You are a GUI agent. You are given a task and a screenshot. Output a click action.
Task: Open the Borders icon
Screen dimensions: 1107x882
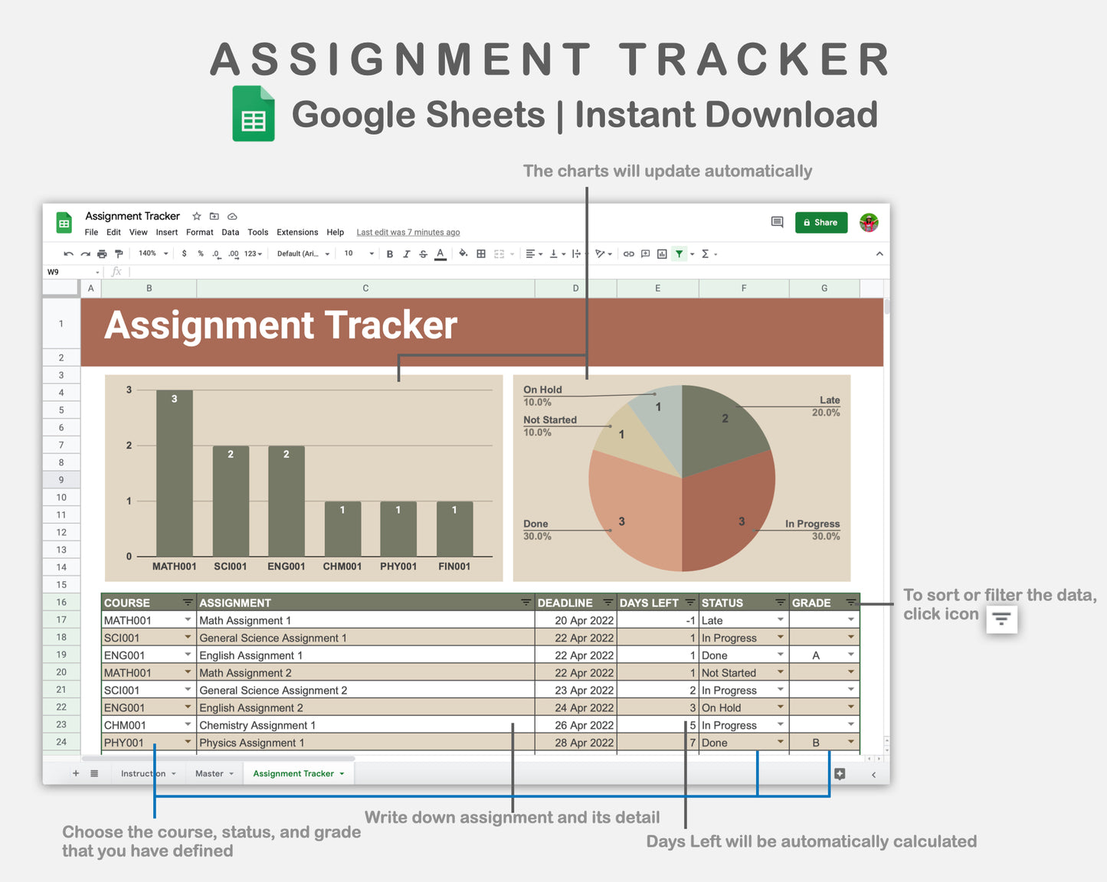tap(481, 253)
